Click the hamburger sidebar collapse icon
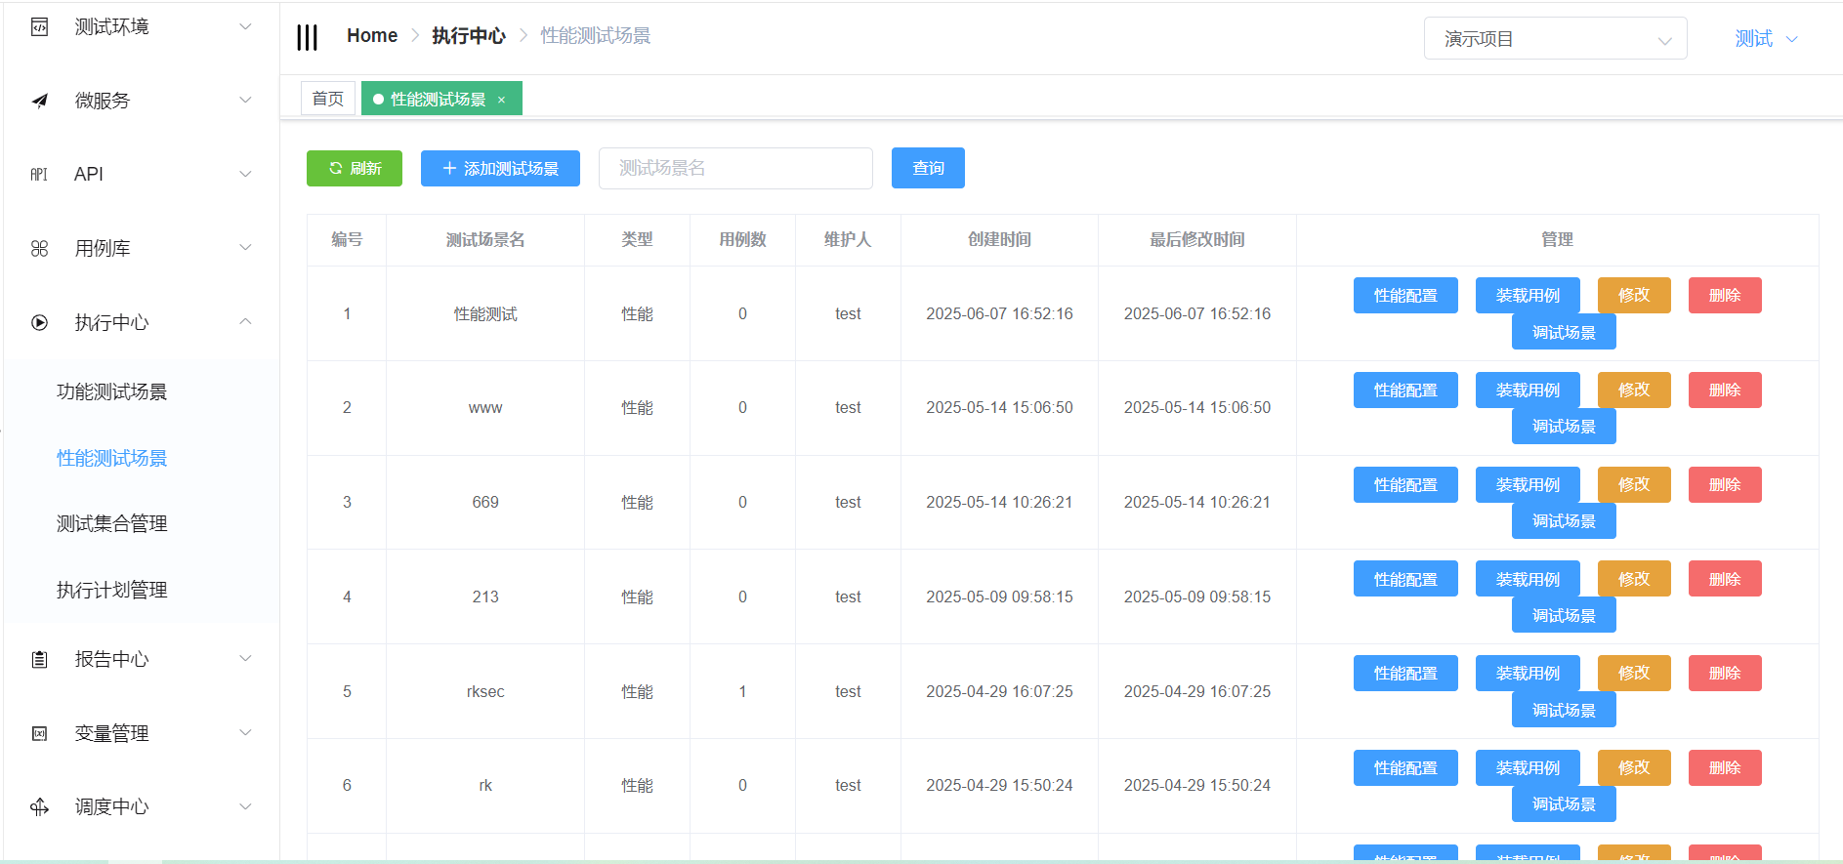 click(307, 37)
